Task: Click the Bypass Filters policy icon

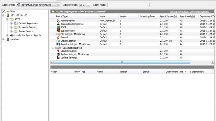Action: click(58, 31)
